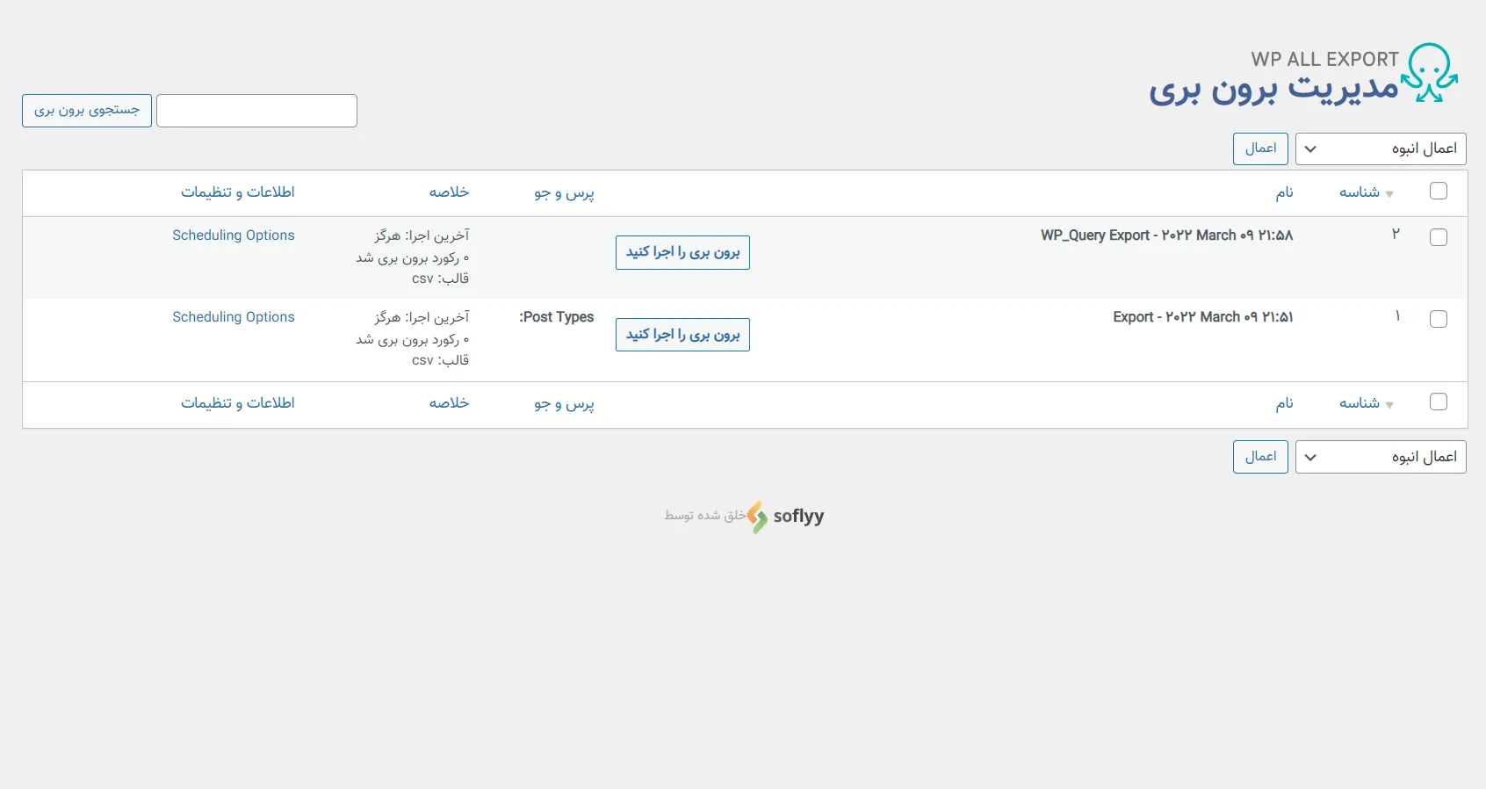Click the خلق شده توسط footer text
Screen dimensions: 1486x789
[x=705, y=516]
